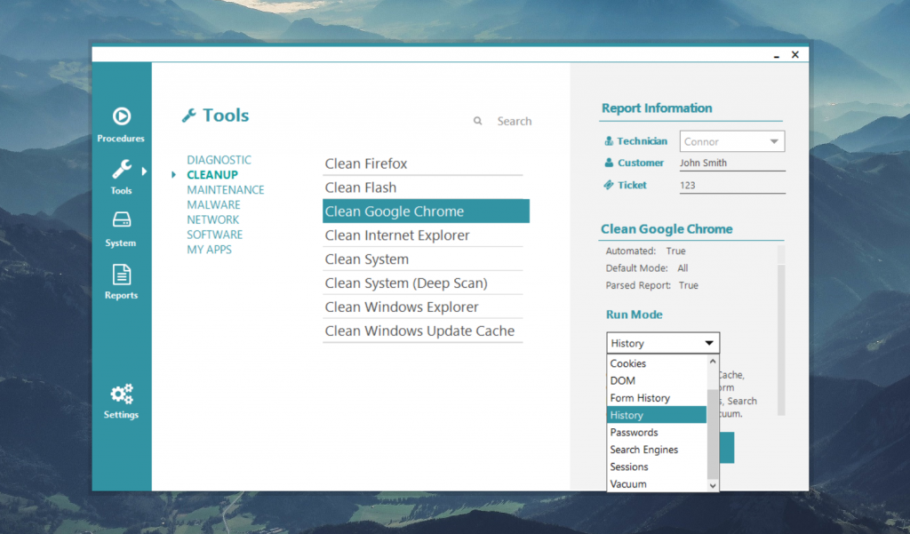The width and height of the screenshot is (910, 534).
Task: Click run mode list scroll down arrow
Action: point(713,486)
